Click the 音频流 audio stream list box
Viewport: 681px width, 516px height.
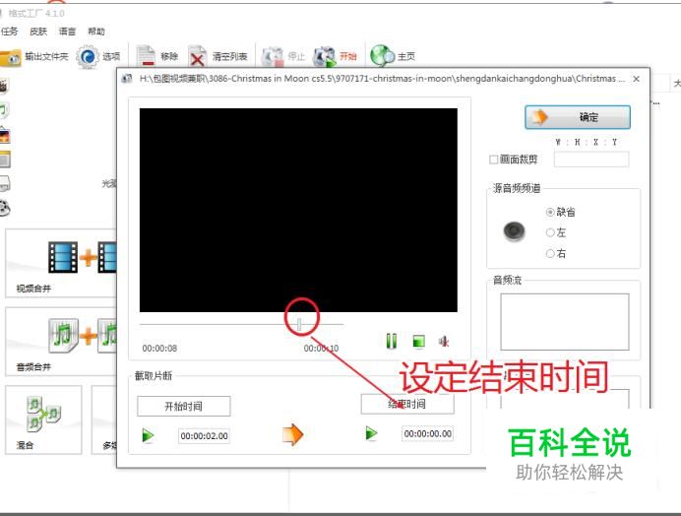click(565, 322)
